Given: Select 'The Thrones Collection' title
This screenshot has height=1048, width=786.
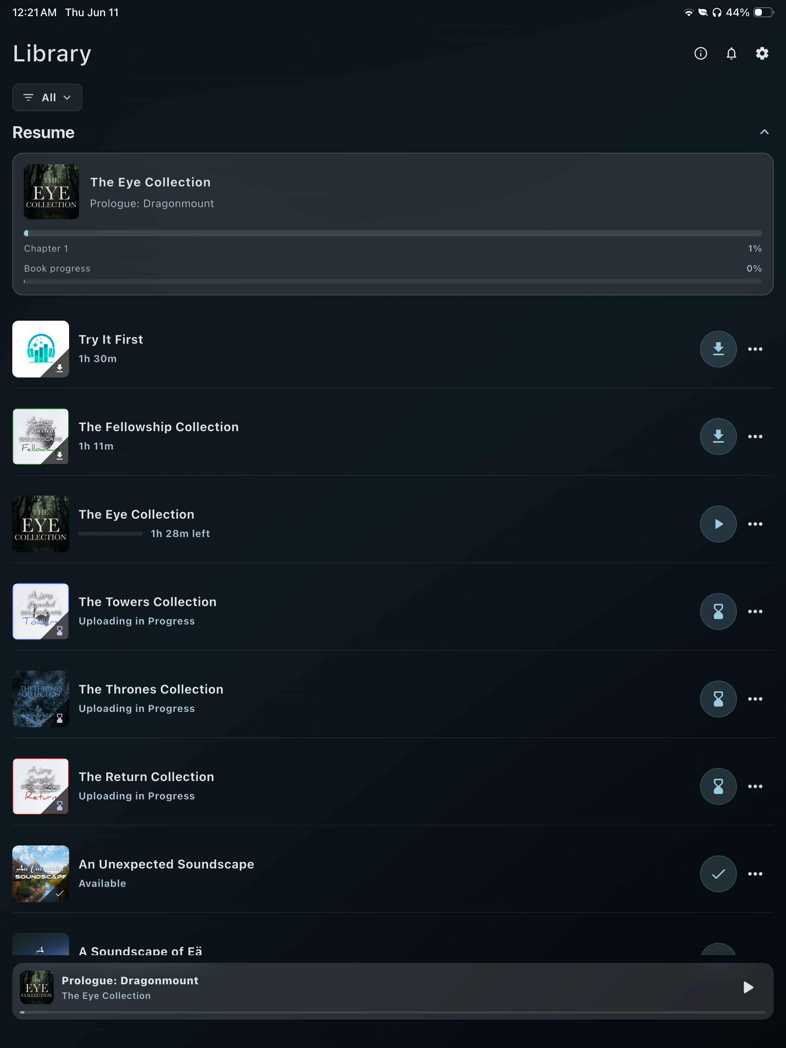Looking at the screenshot, I should pyautogui.click(x=151, y=689).
